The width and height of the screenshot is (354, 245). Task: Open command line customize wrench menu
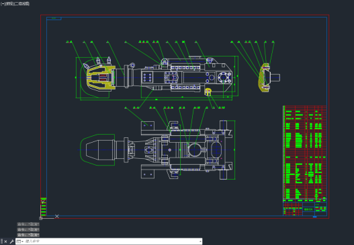click(x=11, y=242)
